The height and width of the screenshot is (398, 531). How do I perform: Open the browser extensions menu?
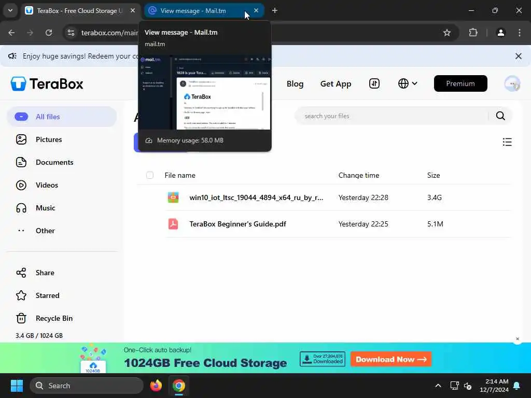pos(473,33)
